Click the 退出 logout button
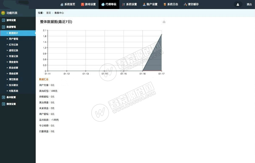 (x=248, y=4)
